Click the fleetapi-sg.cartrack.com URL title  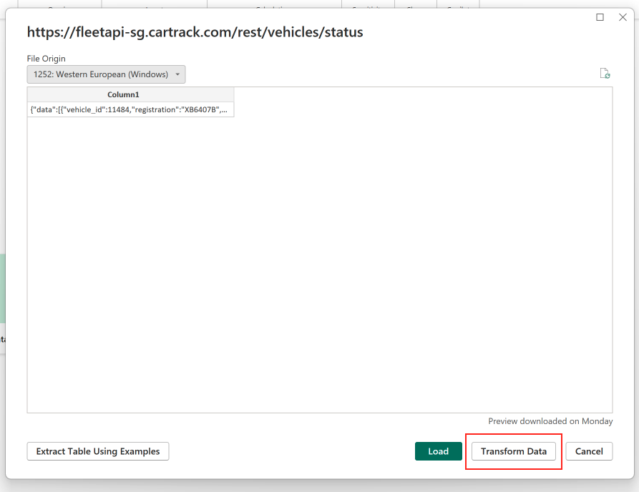pos(195,32)
